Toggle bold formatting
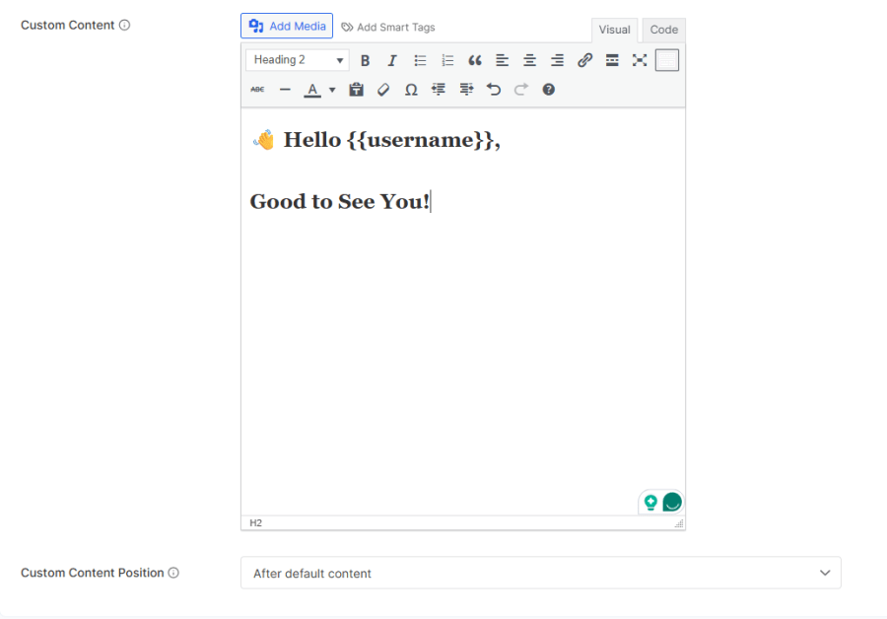 365,60
